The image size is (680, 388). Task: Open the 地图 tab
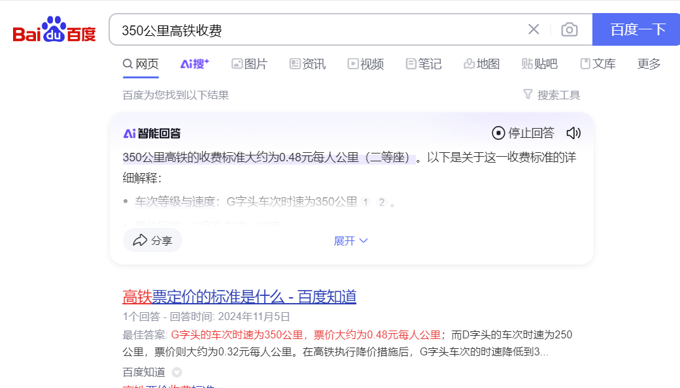pos(481,64)
